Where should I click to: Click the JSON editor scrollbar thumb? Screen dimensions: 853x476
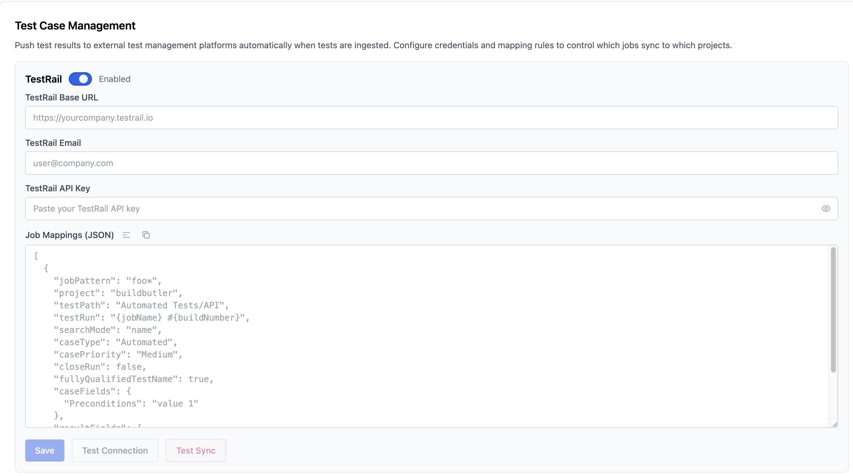tap(833, 310)
